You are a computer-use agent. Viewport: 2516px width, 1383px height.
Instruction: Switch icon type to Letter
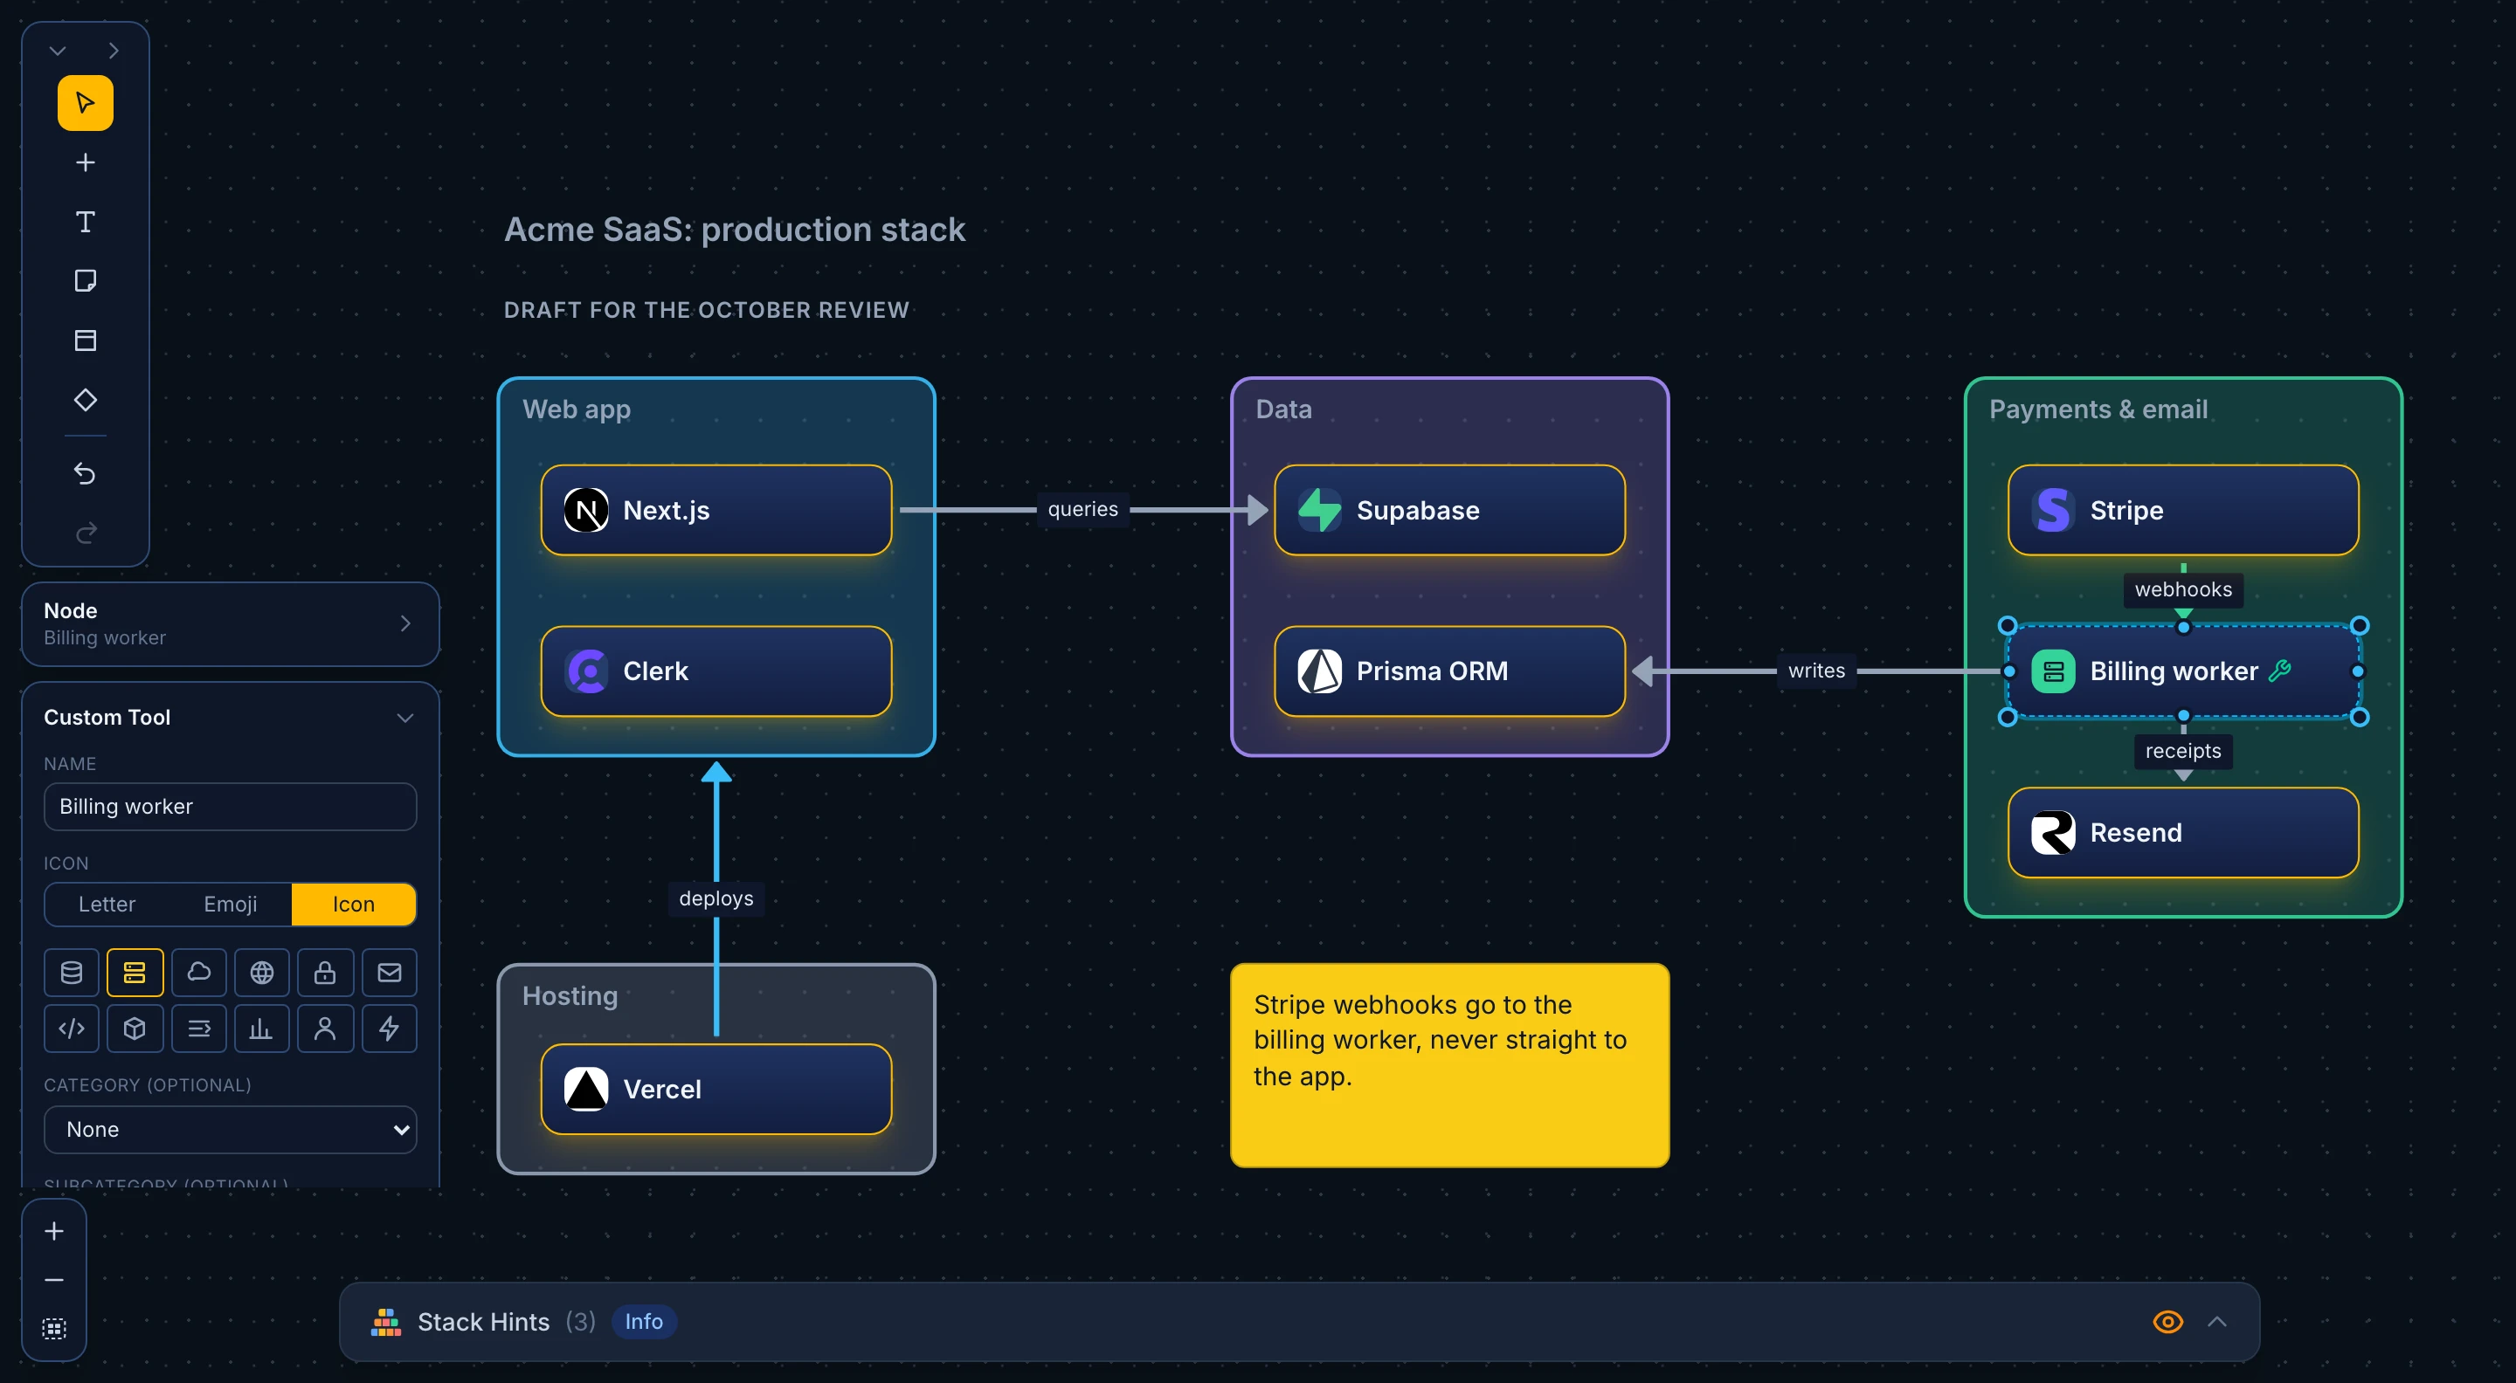click(x=107, y=904)
